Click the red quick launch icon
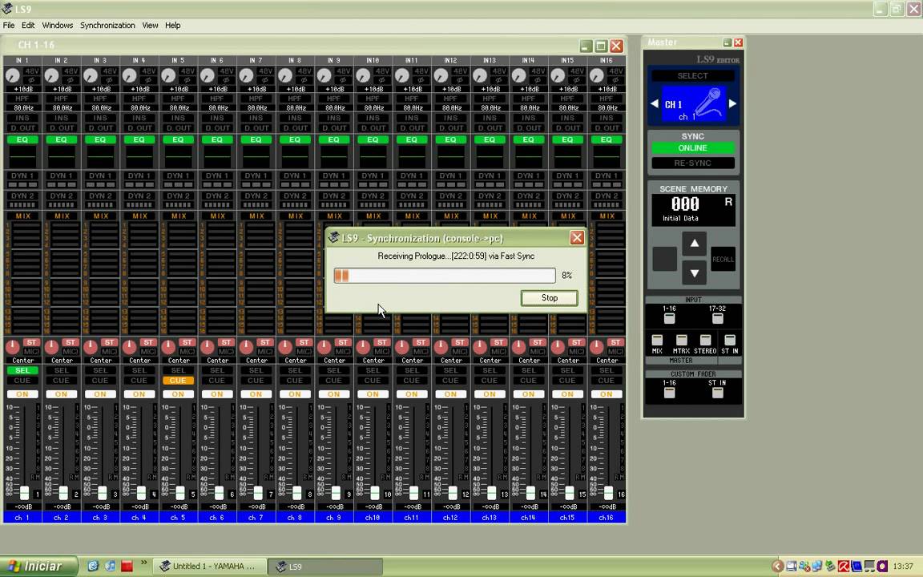923x577 pixels. (x=127, y=567)
